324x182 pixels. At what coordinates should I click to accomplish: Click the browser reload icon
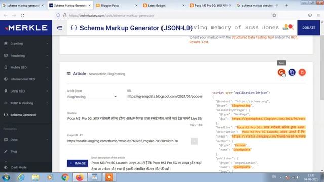tap(22, 15)
